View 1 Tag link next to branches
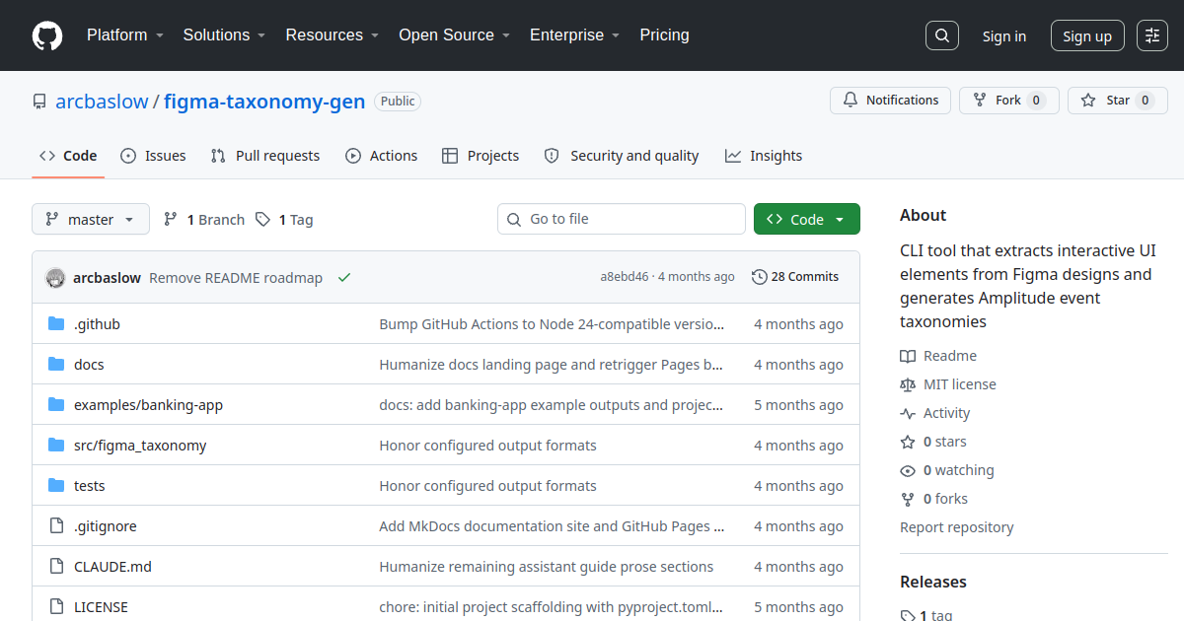The image size is (1184, 621). point(284,220)
